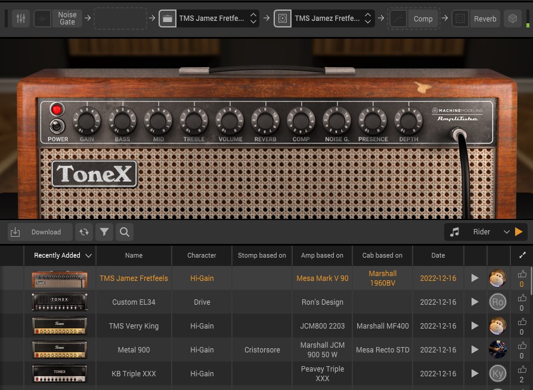Preview KB Triple XXX with its play button

point(475,373)
